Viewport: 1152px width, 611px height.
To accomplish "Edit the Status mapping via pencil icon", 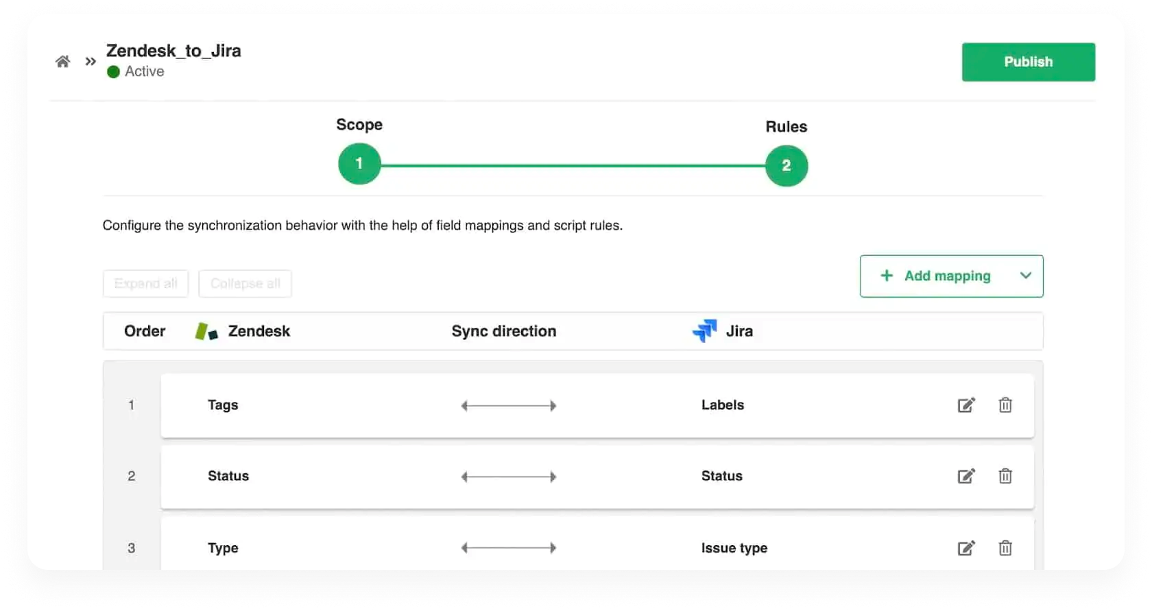I will point(966,476).
